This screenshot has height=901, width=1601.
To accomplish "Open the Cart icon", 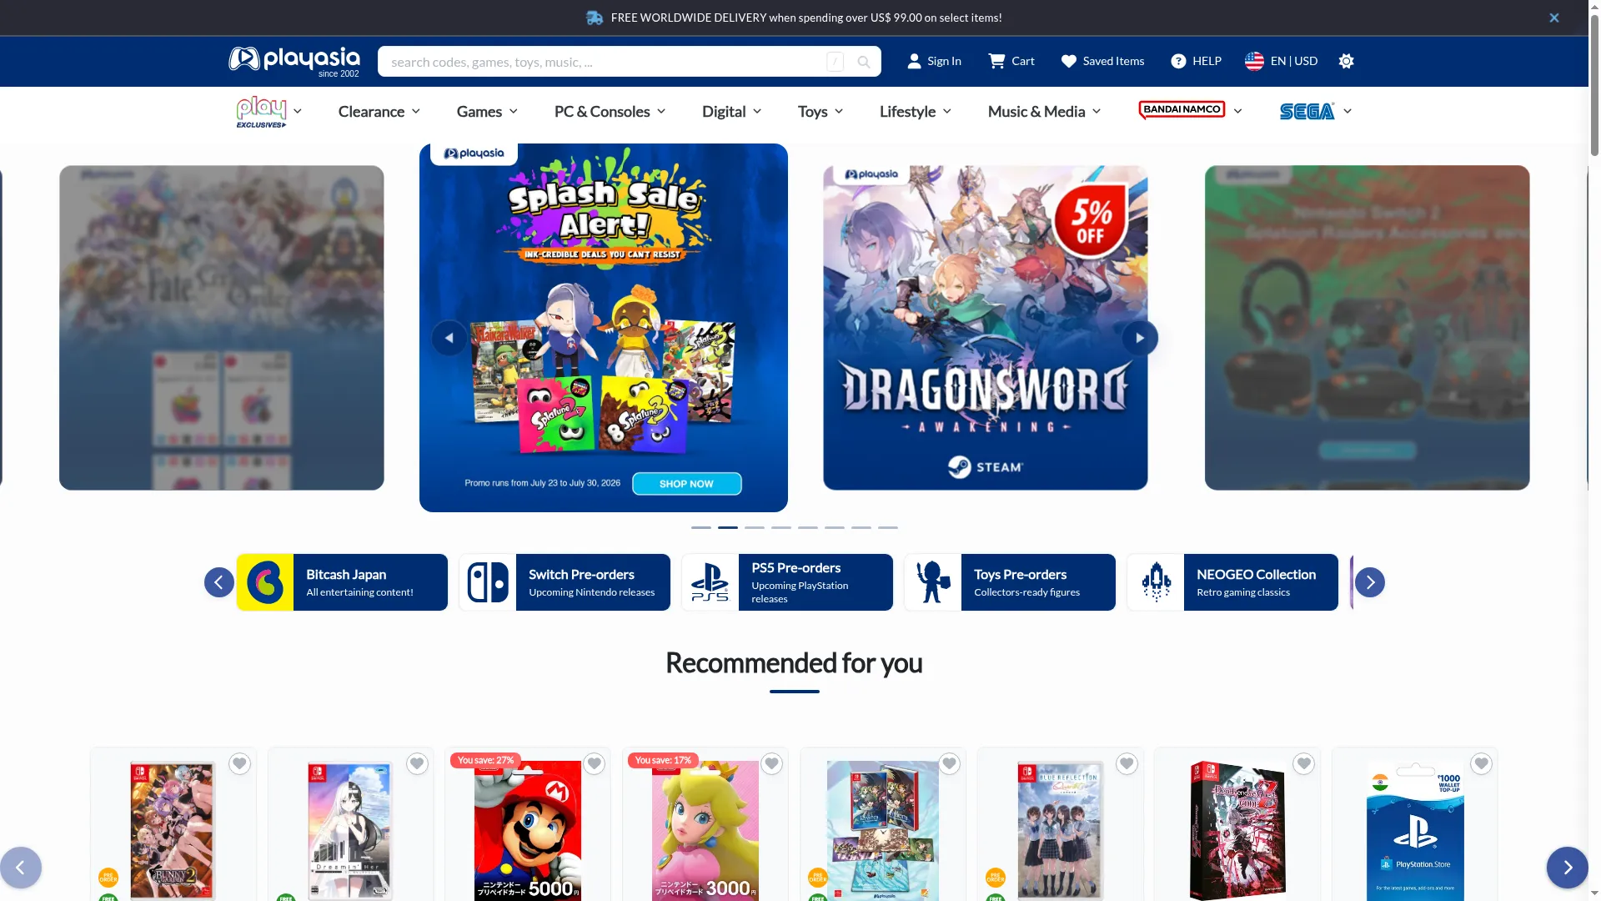I will coord(996,61).
